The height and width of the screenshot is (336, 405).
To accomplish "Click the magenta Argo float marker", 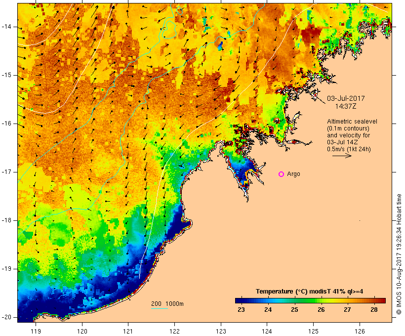I will point(282,174).
